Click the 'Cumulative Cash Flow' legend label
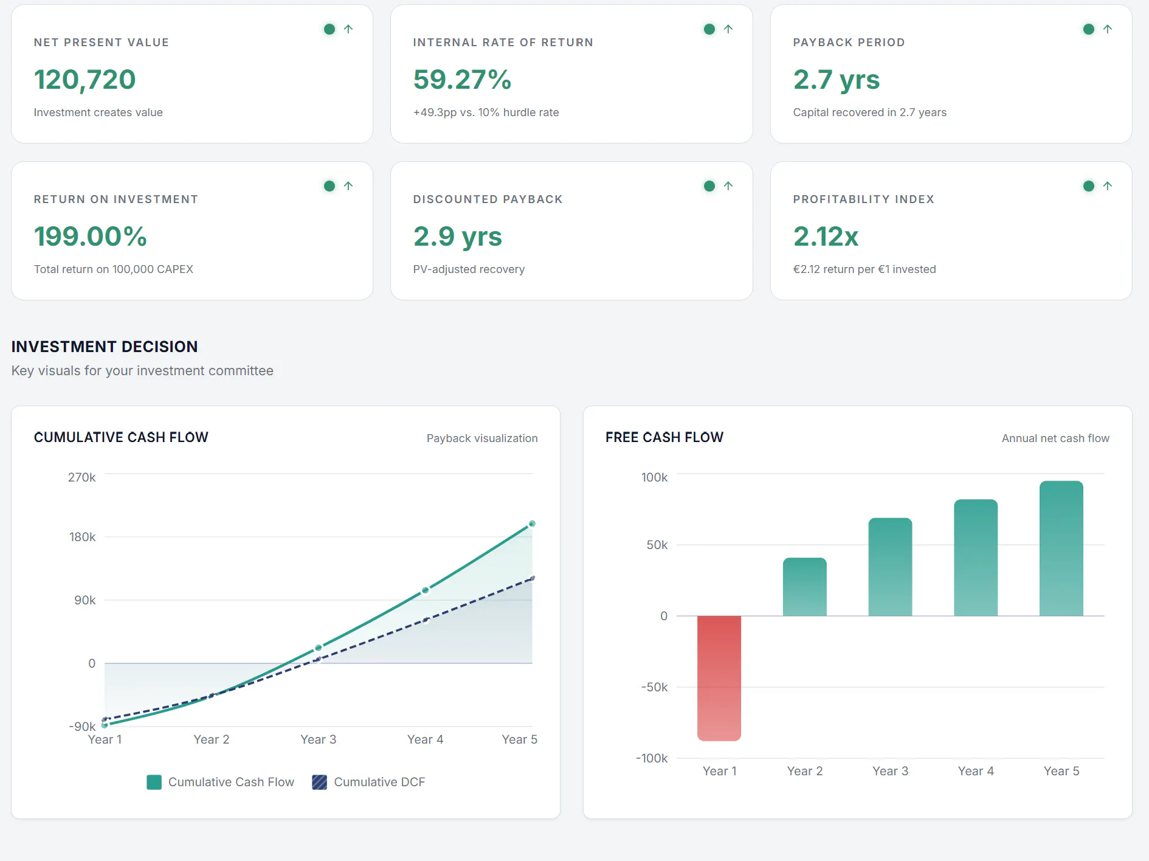The width and height of the screenshot is (1149, 861). tap(231, 782)
